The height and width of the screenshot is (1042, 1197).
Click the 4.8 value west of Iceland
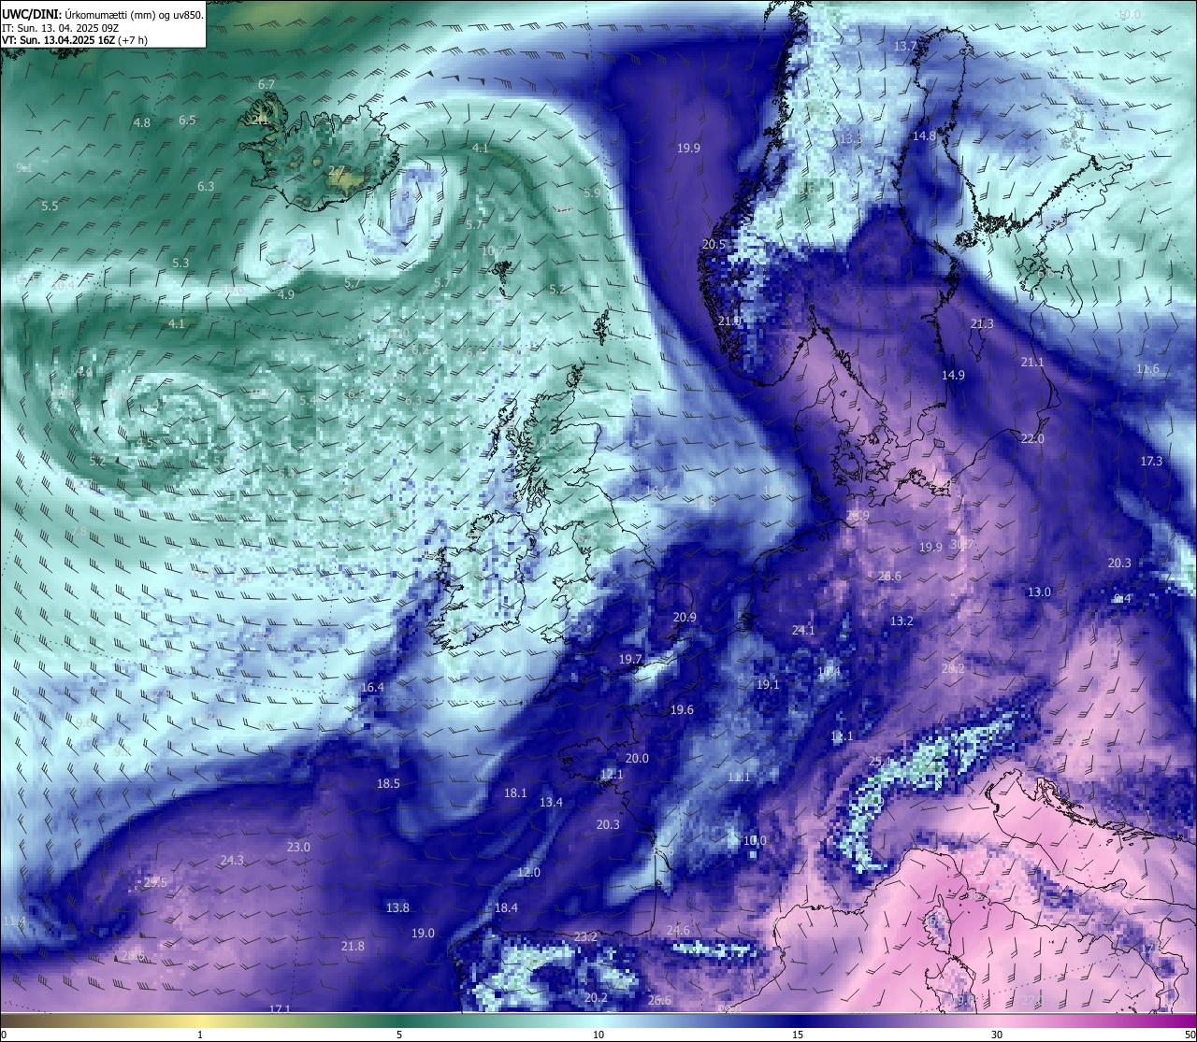click(x=142, y=122)
